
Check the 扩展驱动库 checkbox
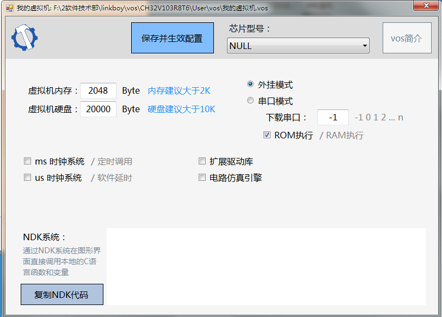[x=202, y=161]
